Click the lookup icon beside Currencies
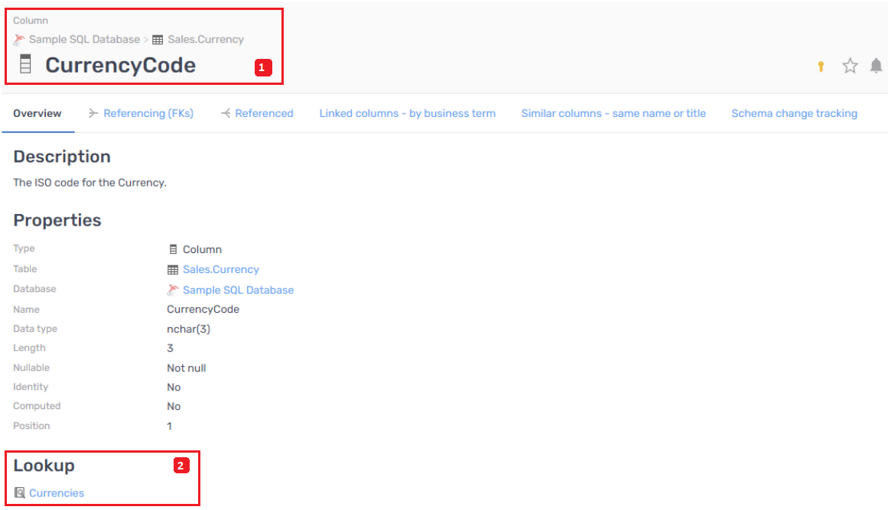Viewport: 888px width, 510px height. [20, 493]
